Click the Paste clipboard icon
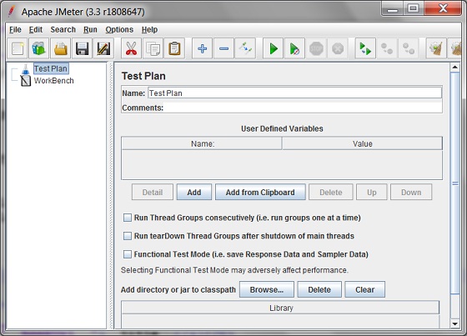 tap(174, 48)
